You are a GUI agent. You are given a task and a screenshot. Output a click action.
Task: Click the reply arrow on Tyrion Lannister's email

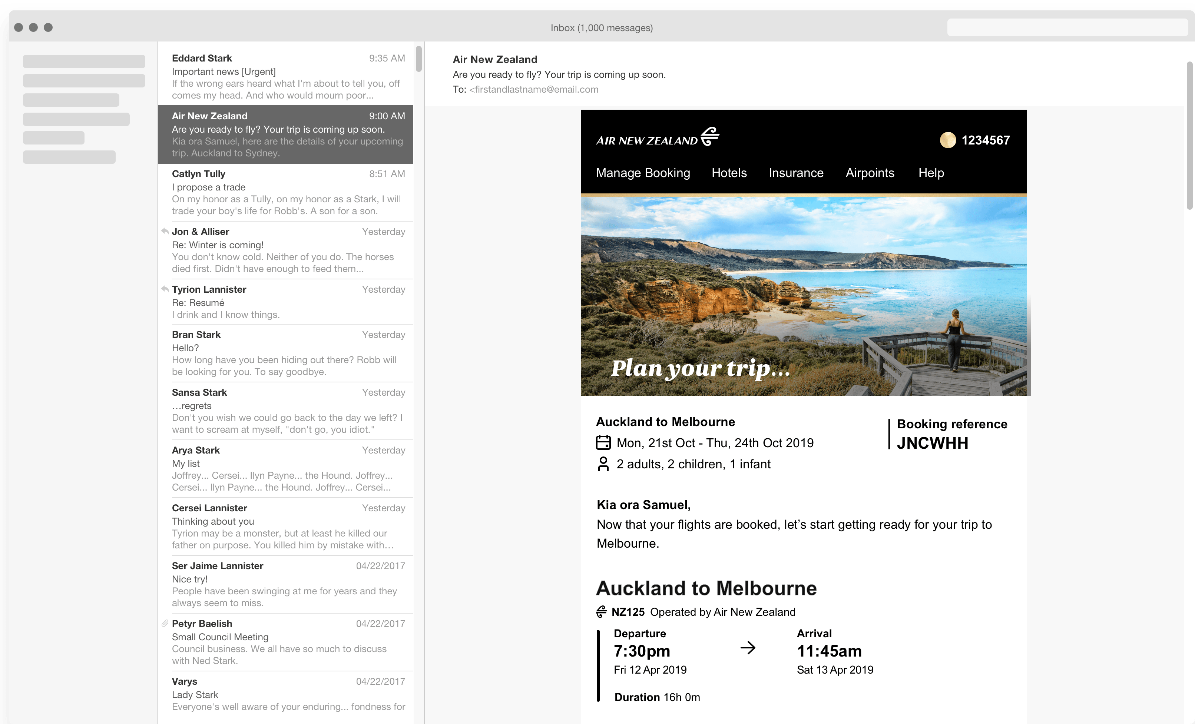(x=165, y=289)
